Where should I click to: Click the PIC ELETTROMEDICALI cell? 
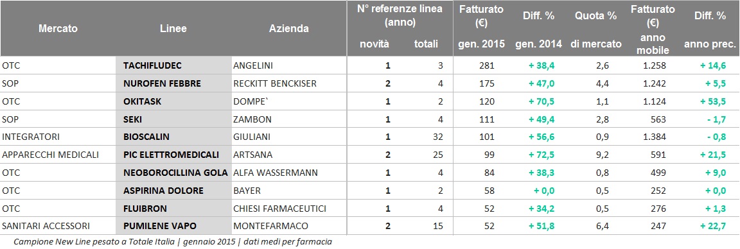(173, 155)
